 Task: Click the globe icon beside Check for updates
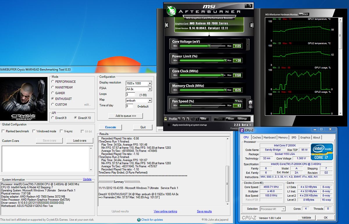coord(139,220)
